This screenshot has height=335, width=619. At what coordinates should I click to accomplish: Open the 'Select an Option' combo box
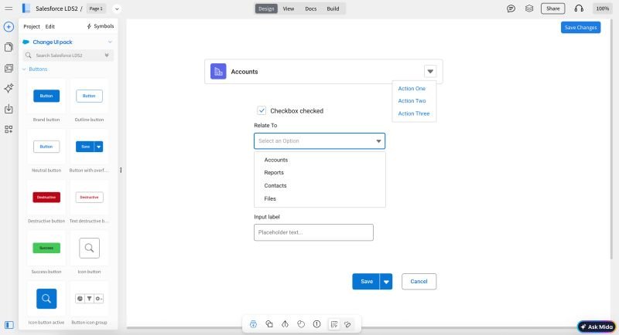point(320,141)
